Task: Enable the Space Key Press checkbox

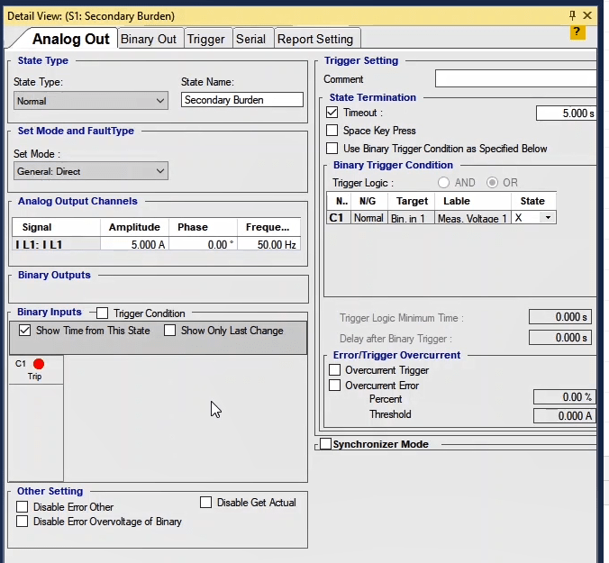Action: [332, 131]
